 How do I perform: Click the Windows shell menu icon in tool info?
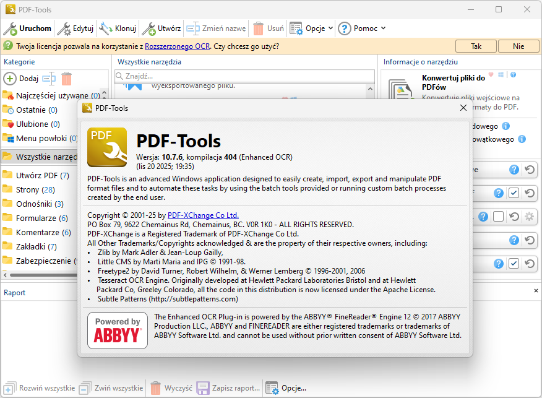point(501,75)
